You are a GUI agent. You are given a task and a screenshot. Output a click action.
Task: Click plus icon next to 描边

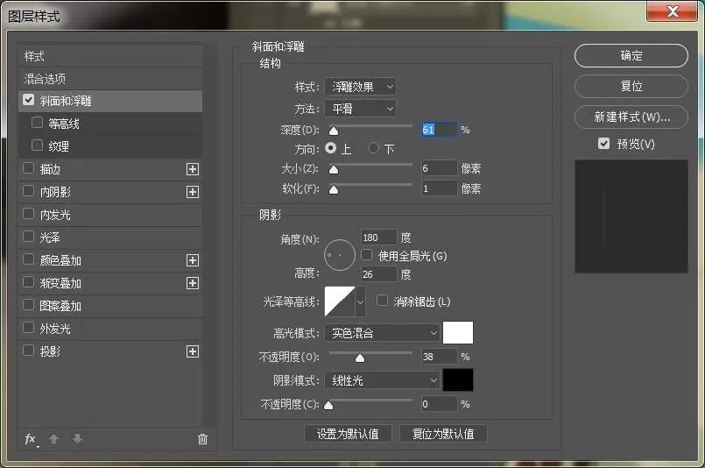193,169
